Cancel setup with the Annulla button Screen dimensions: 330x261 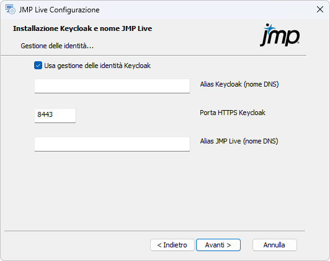click(275, 245)
